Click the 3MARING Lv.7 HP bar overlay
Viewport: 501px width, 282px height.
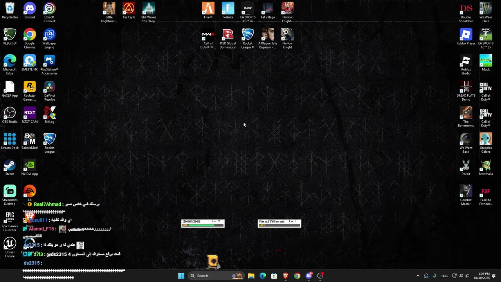pos(203,223)
